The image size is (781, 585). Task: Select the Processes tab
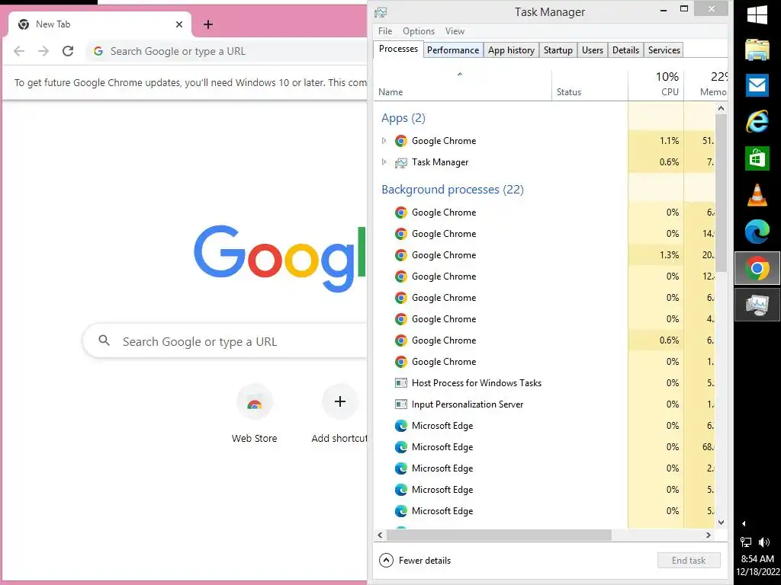pos(398,49)
